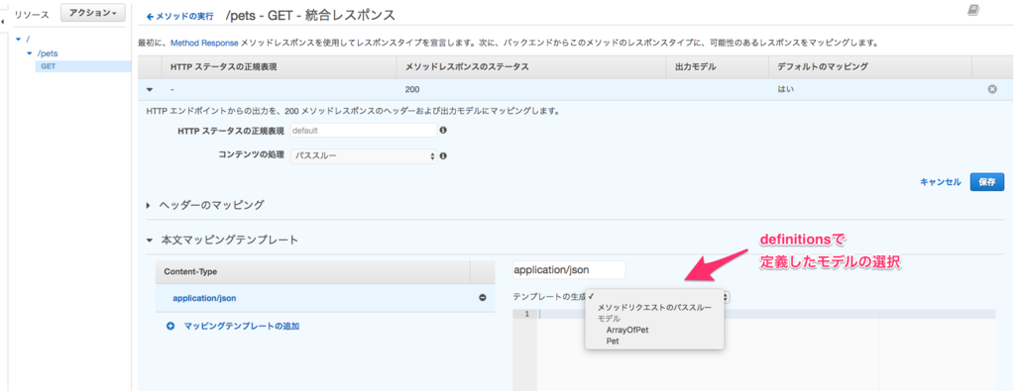Open the Method Response link
Image resolution: width=1015 pixels, height=391 pixels.
click(204, 44)
